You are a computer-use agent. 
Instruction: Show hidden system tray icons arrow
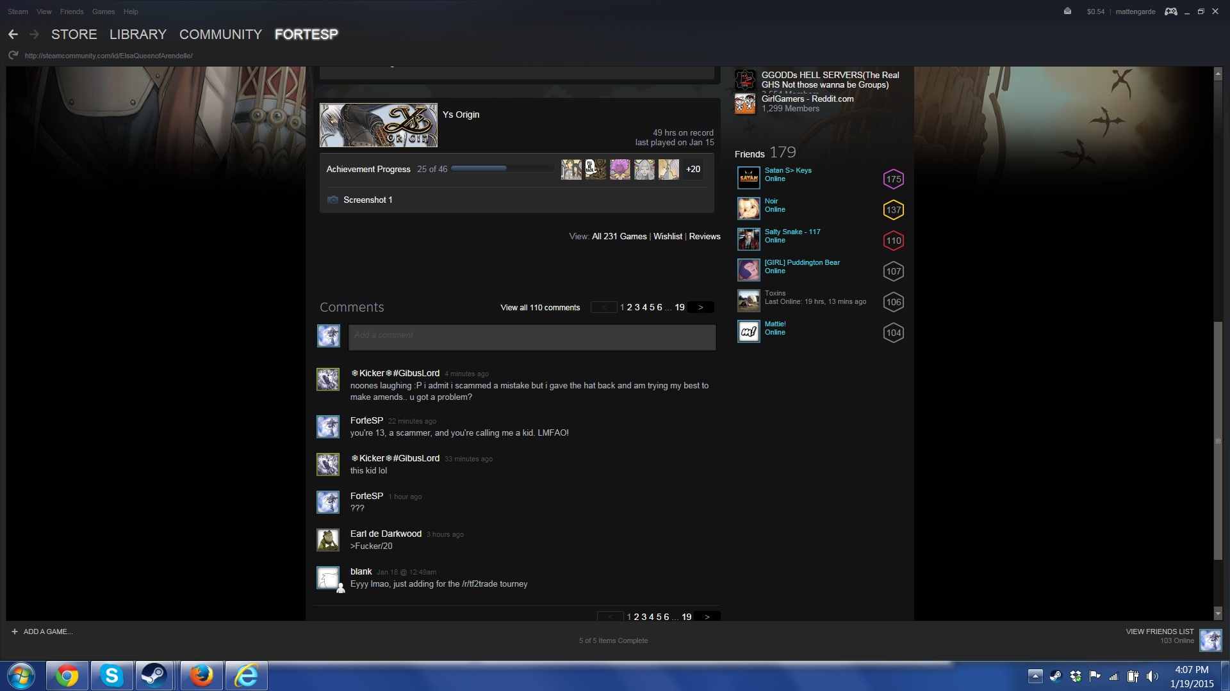[1035, 676]
